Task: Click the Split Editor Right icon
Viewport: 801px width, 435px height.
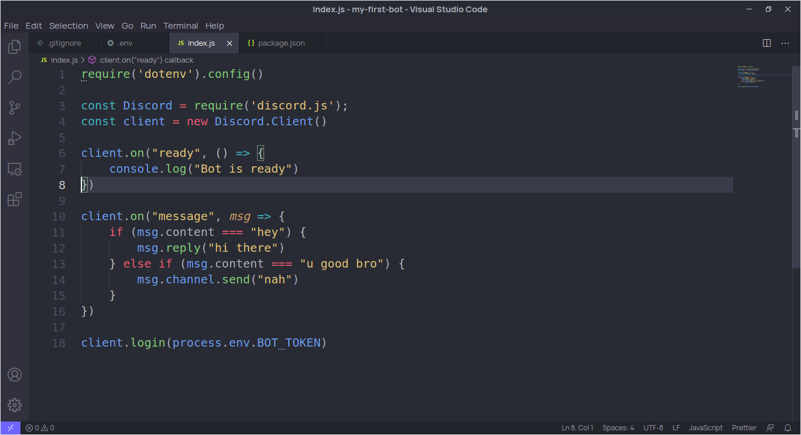Action: click(x=766, y=43)
